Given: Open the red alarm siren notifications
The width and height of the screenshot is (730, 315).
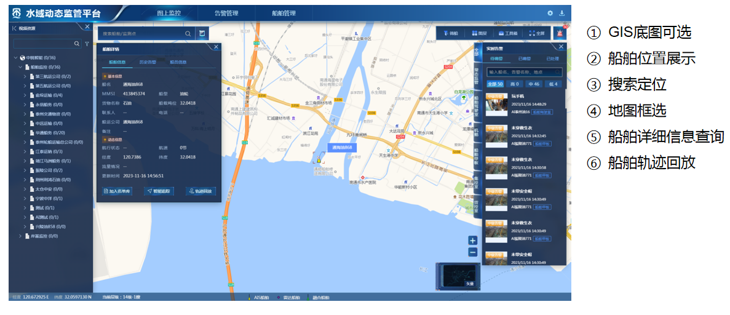Looking at the screenshot, I should coord(560,33).
